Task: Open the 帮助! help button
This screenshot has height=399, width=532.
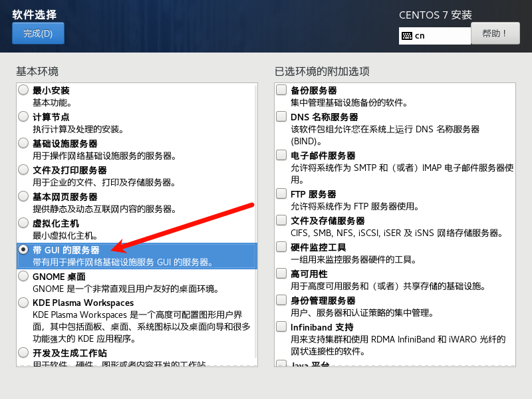Action: 495,33
